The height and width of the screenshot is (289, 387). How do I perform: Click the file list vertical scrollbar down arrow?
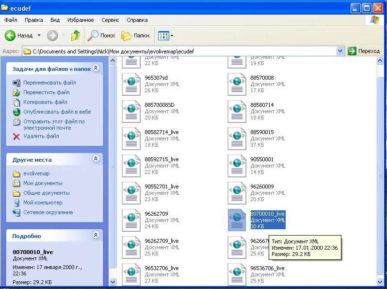pos(381,281)
